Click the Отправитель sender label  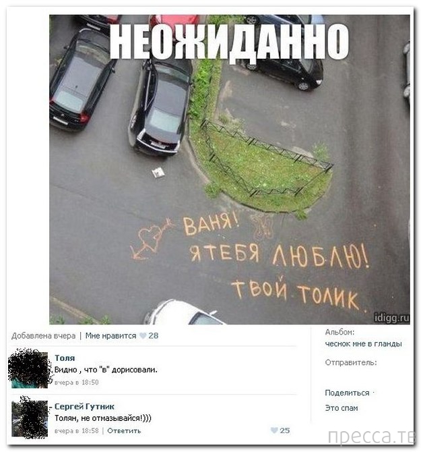click(x=351, y=362)
